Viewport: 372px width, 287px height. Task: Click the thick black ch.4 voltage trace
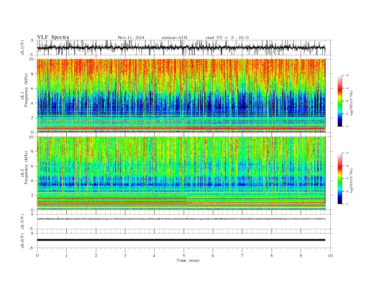click(x=181, y=240)
